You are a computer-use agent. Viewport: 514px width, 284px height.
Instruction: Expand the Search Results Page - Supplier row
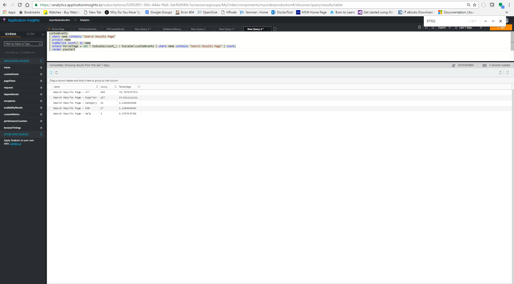pos(50,97)
